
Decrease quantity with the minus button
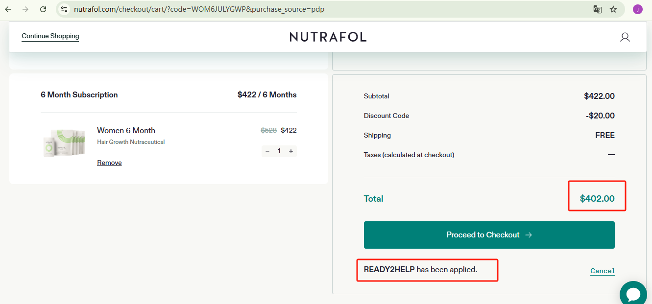coord(267,151)
